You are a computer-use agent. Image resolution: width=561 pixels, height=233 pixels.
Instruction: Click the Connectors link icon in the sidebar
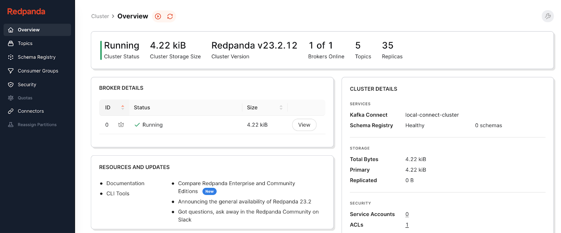11,111
